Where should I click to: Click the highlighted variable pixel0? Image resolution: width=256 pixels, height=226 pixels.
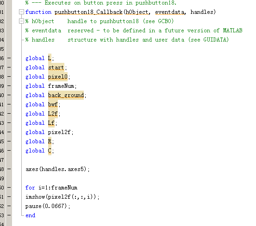click(x=57, y=77)
